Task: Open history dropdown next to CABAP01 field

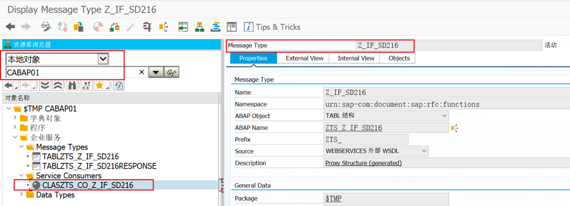Action: [x=156, y=72]
